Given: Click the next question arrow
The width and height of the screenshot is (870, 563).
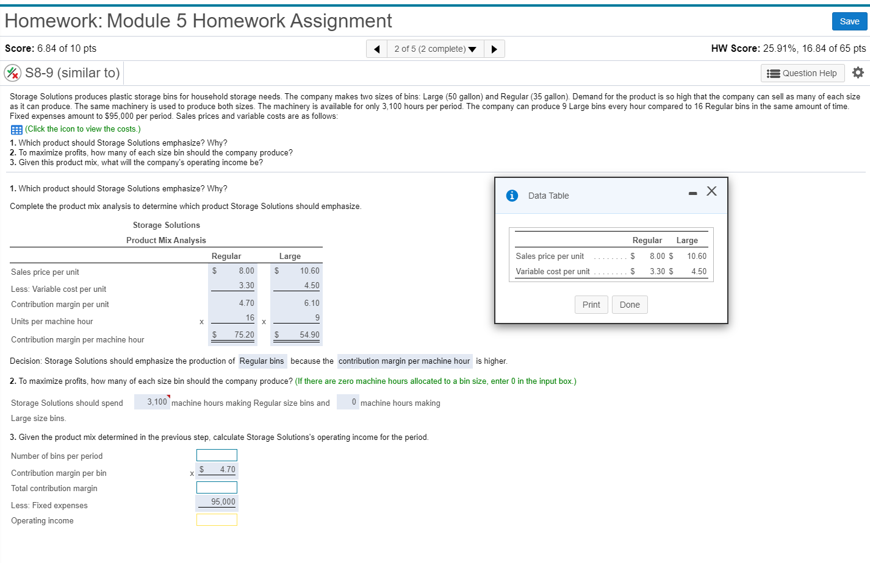Looking at the screenshot, I should pyautogui.click(x=494, y=49).
